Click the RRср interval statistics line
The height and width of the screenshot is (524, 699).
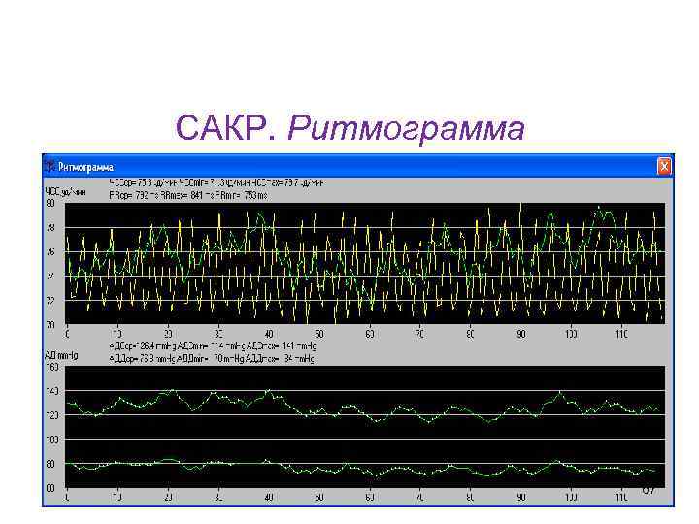(x=188, y=195)
